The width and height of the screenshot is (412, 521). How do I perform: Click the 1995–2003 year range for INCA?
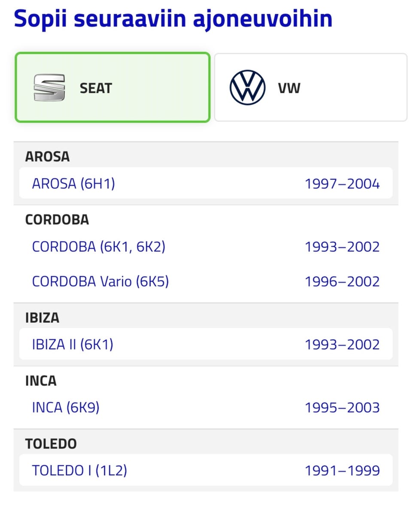342,408
